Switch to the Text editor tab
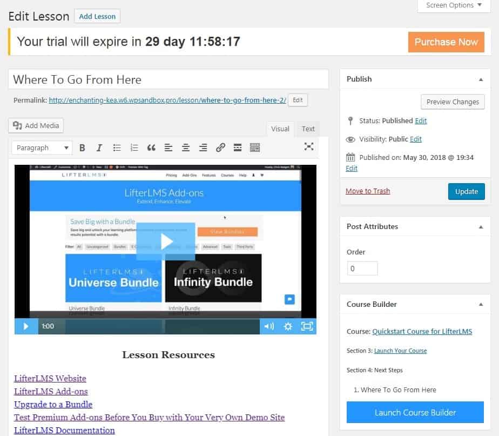The height and width of the screenshot is (436, 499). [x=308, y=129]
